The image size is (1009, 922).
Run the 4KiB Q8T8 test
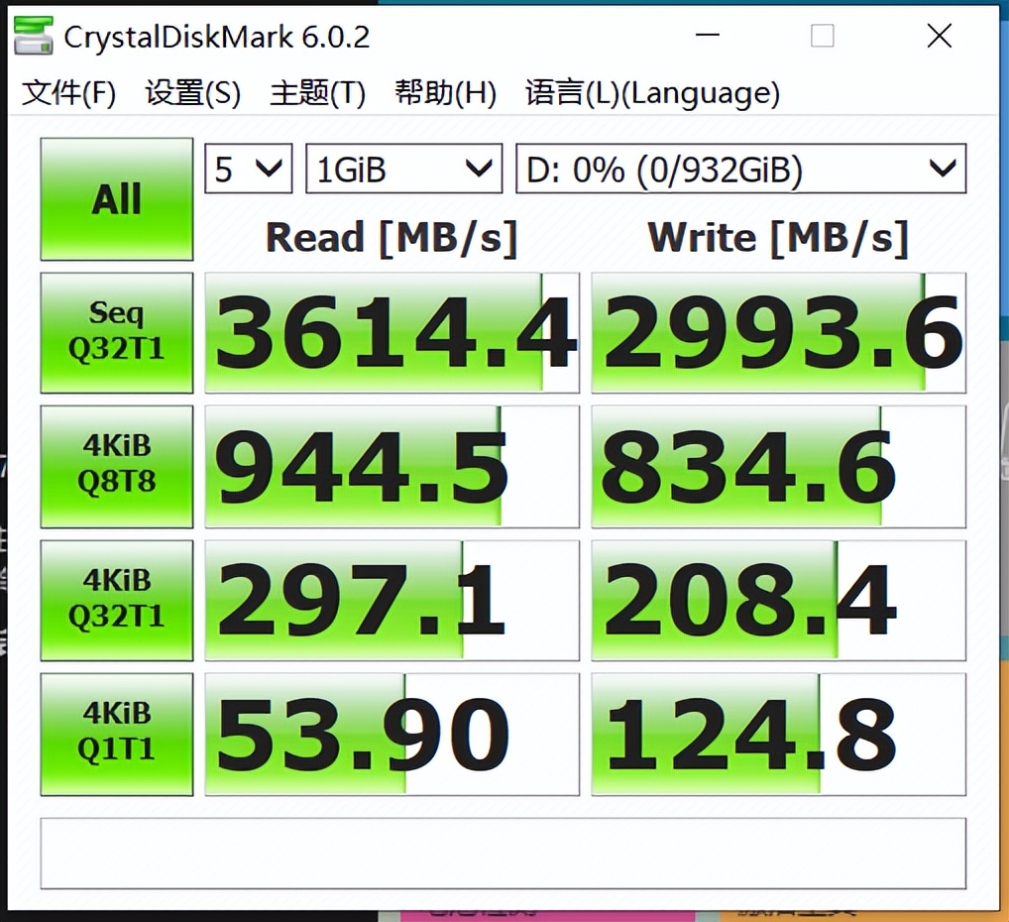coord(117,466)
